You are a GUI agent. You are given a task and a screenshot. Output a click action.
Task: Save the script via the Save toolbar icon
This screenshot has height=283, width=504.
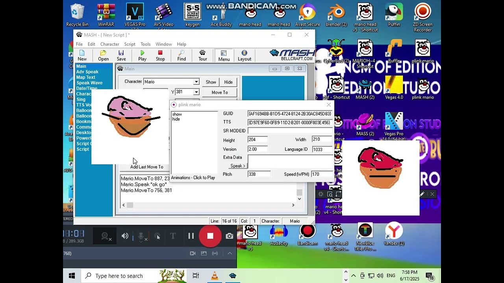click(121, 55)
